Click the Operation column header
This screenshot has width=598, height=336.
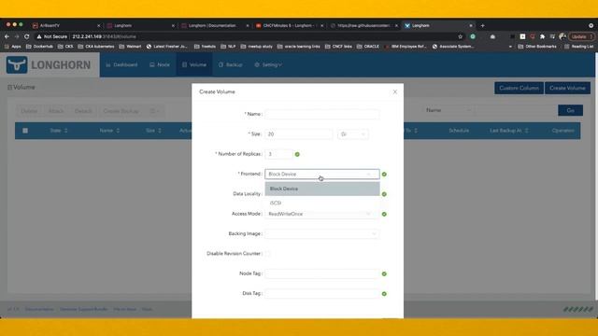click(x=562, y=131)
